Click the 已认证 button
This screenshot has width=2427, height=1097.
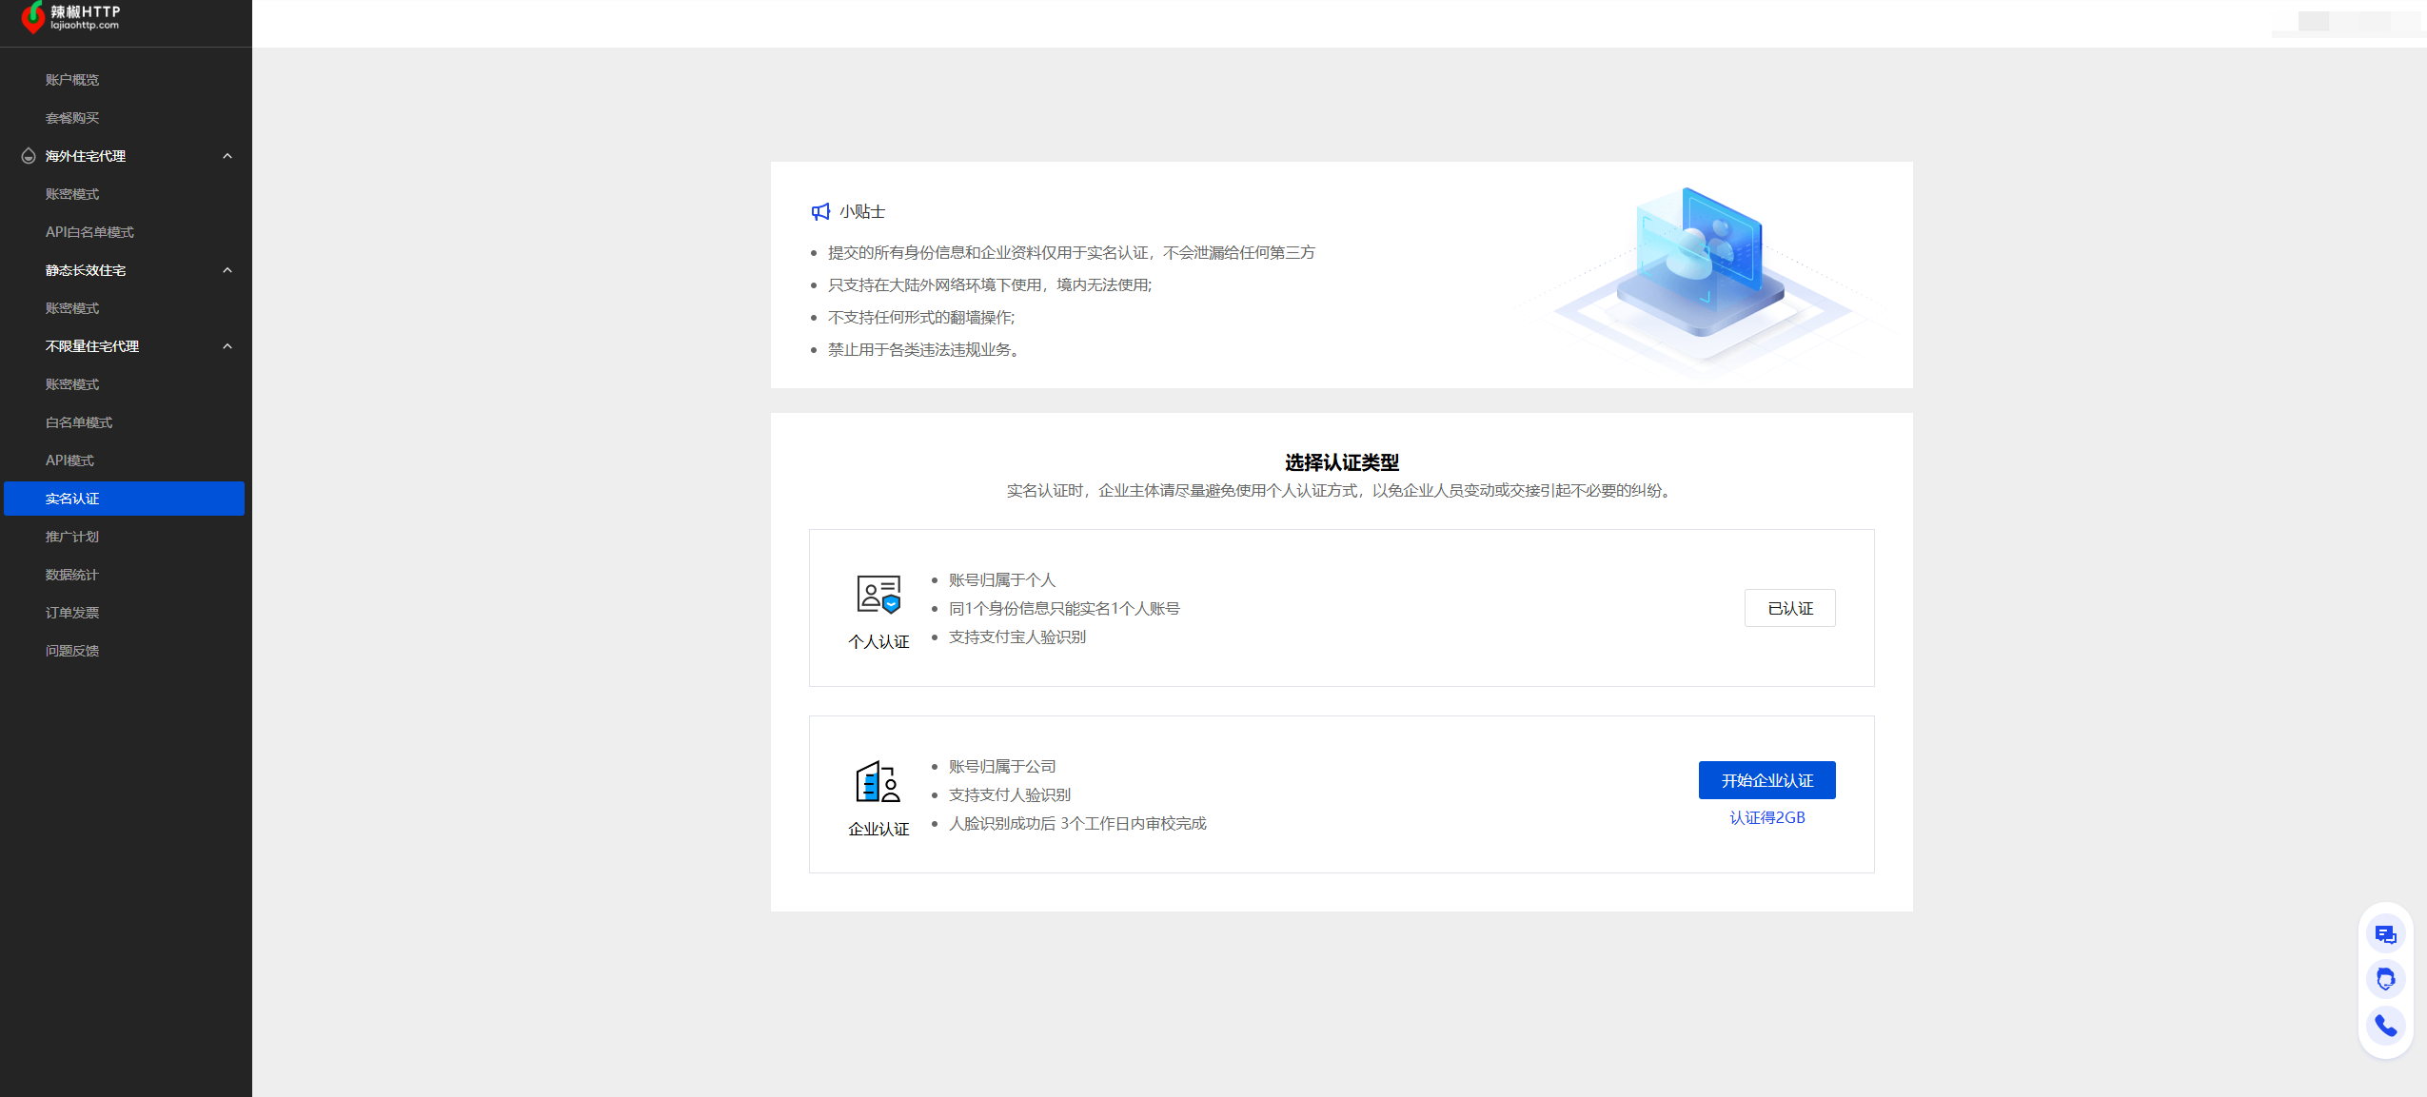tap(1789, 608)
